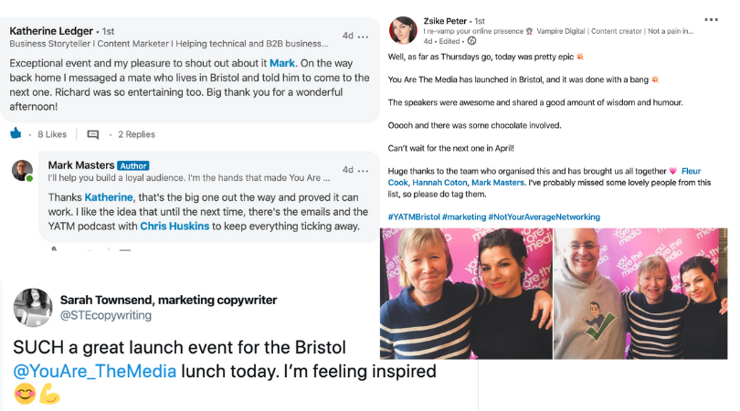The image size is (740, 411).
Task: Open the Mark mention in Katherine's comment
Action: [x=282, y=63]
